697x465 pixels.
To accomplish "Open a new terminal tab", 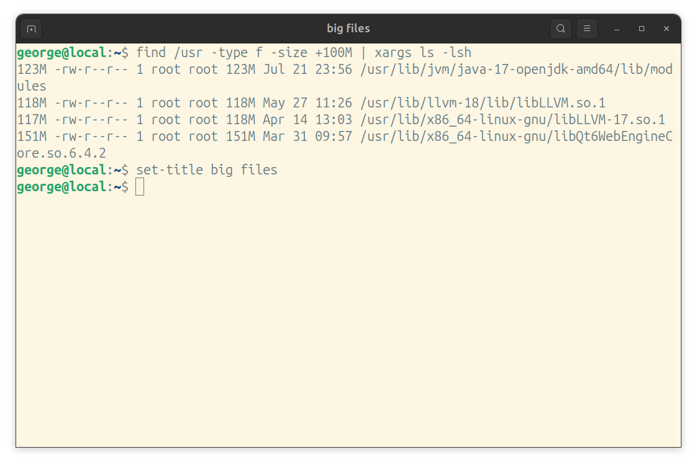I will (31, 28).
